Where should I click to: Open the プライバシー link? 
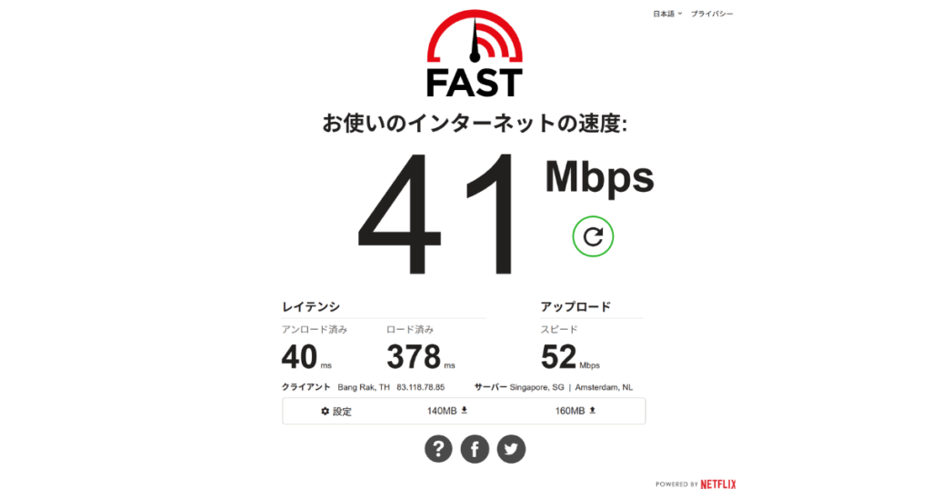711,14
